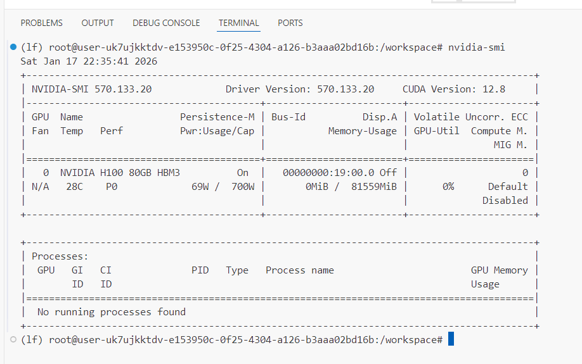This screenshot has width=582, height=364.
Task: Click the performance state 'P0'
Action: (112, 187)
